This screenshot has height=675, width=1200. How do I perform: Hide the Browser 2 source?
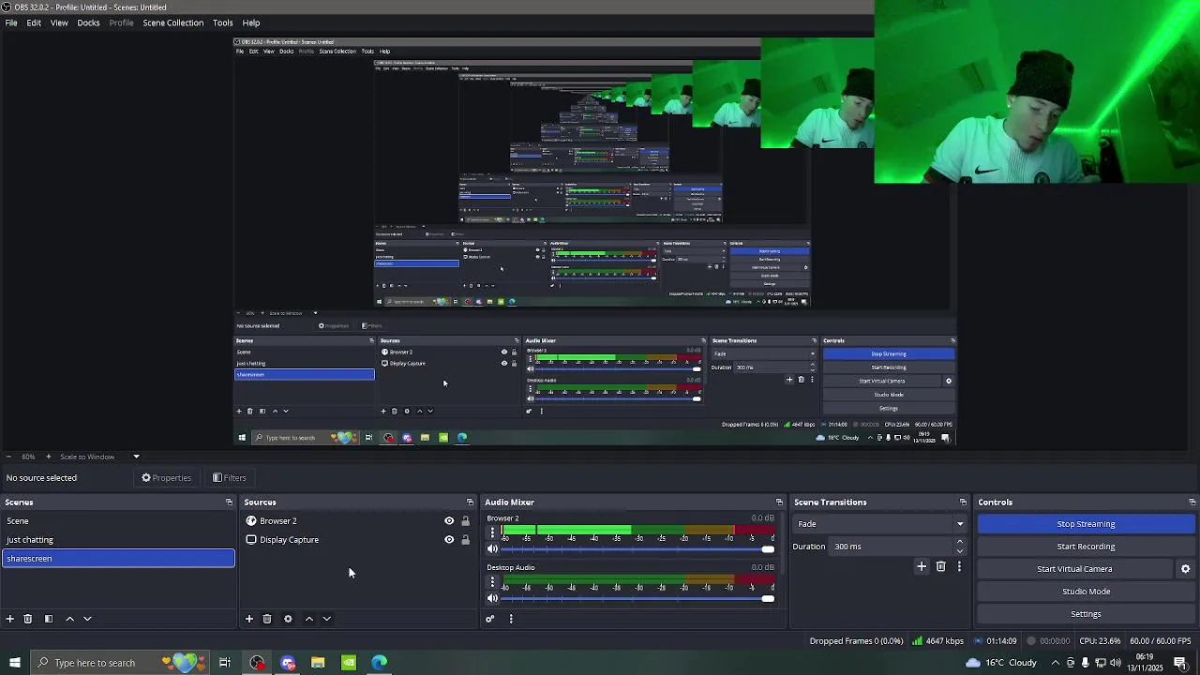(x=449, y=521)
